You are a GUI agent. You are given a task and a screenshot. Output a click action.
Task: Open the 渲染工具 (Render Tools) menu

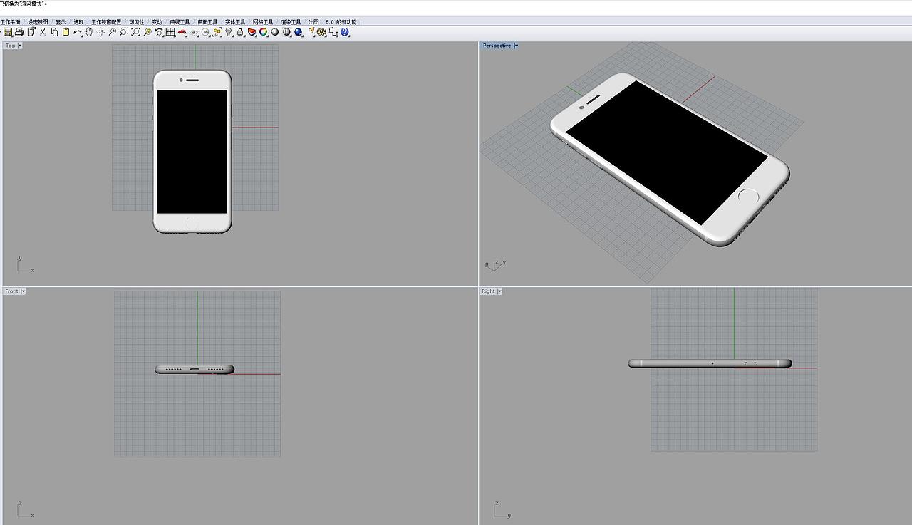click(289, 21)
